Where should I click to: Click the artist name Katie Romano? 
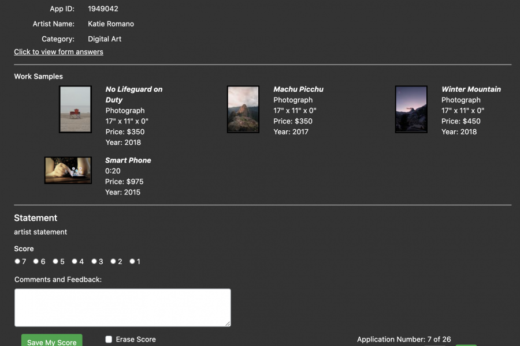coord(111,24)
